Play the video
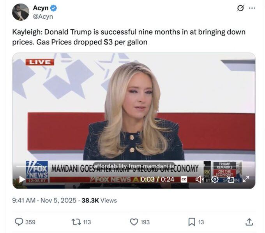 [x=22, y=179]
